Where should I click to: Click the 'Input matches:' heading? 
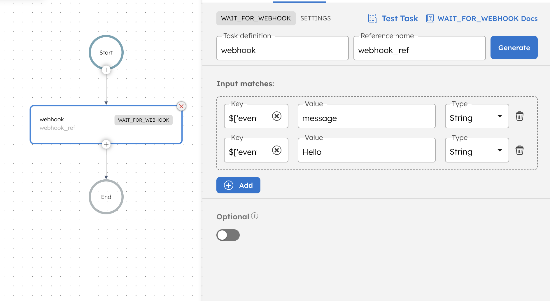pyautogui.click(x=245, y=84)
